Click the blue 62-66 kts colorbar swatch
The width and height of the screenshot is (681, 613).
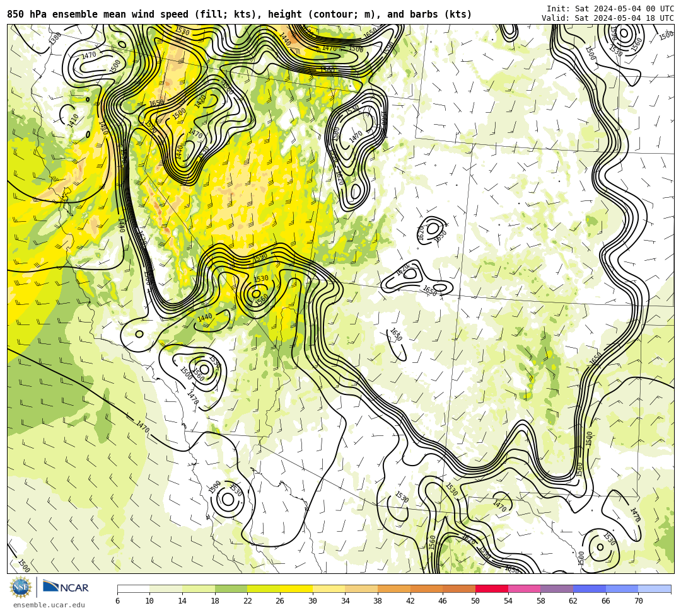(590, 588)
